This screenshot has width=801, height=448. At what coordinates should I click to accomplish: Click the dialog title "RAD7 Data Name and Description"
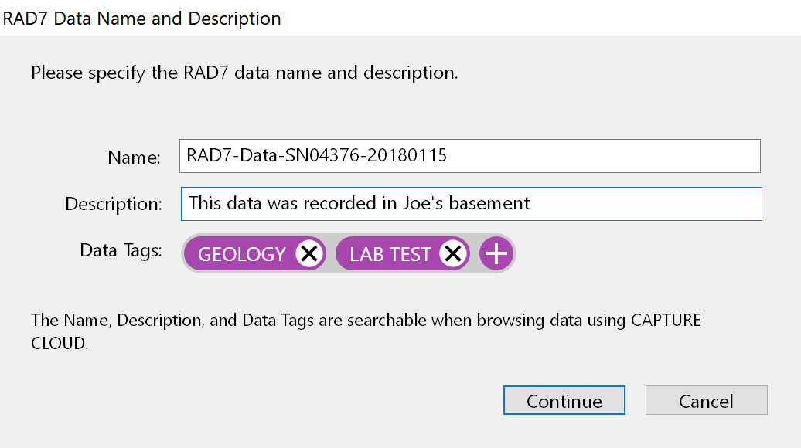tap(142, 19)
